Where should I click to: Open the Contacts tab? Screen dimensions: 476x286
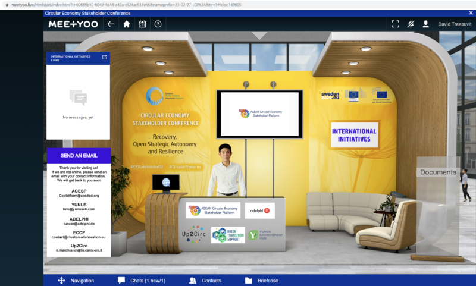coord(205,280)
